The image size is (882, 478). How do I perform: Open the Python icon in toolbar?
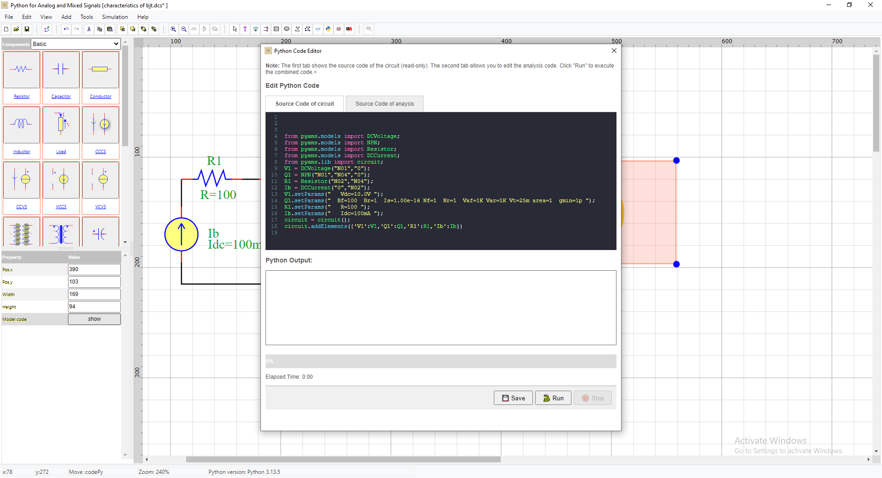(328, 29)
